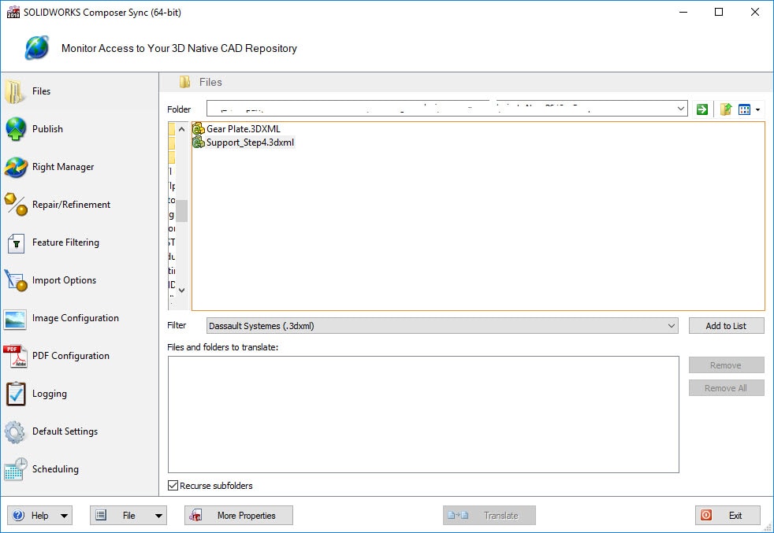Expand the Folder path dropdown
This screenshot has height=533, width=774.
pos(681,109)
